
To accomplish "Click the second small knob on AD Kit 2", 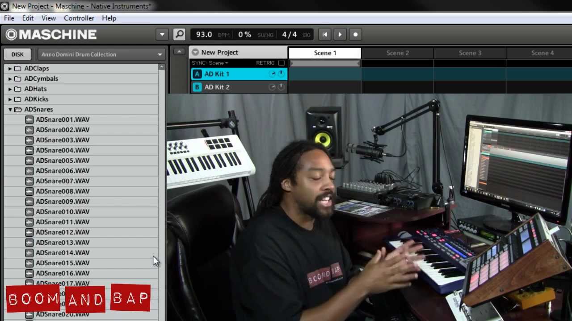I will [x=281, y=87].
